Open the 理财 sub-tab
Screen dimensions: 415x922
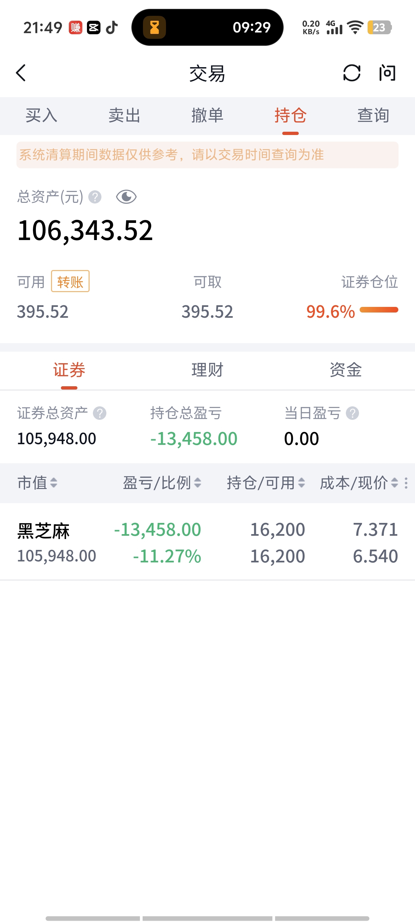pyautogui.click(x=207, y=370)
